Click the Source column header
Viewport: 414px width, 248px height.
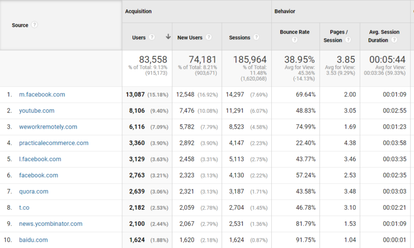[20, 25]
